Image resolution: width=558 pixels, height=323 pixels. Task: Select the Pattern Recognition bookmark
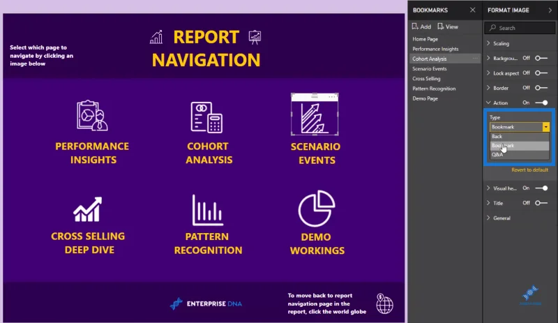coord(434,89)
